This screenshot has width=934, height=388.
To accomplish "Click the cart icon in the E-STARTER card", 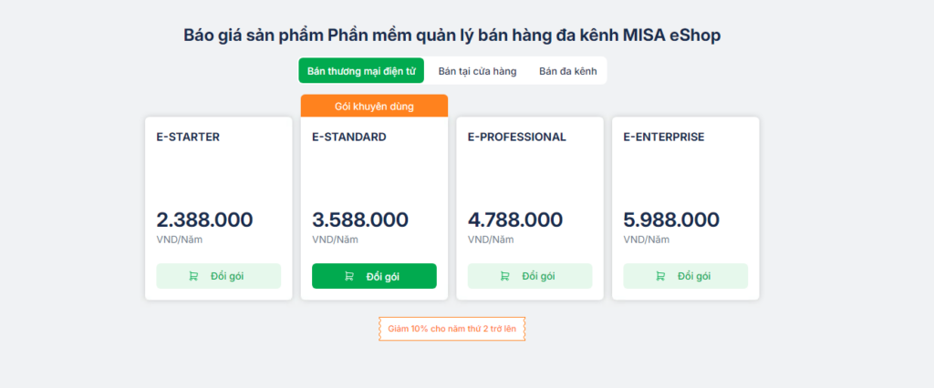I will [x=193, y=276].
